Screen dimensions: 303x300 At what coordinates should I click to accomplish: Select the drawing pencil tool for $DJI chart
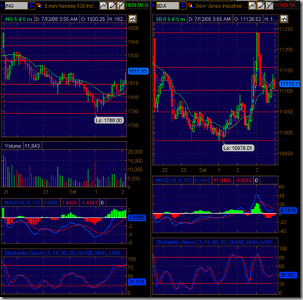[261, 6]
